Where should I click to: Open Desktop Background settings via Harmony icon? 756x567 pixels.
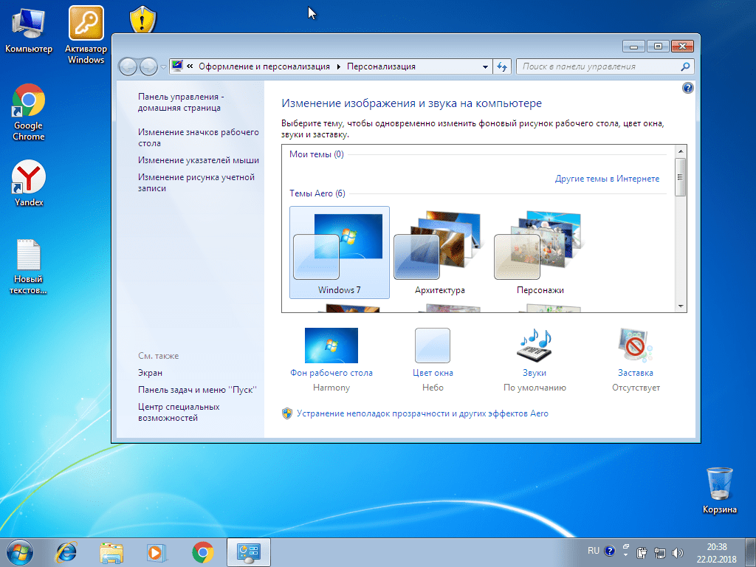point(331,345)
